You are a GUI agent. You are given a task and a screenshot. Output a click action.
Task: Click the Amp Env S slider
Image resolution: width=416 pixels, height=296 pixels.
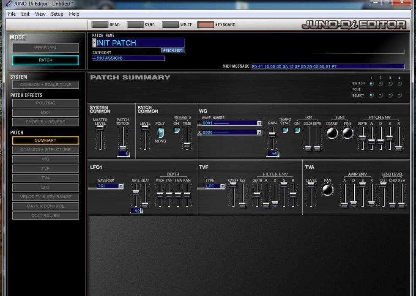362,185
